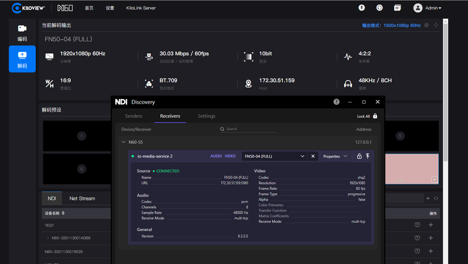The width and height of the screenshot is (468, 264).
Task: Open NDI Discovery help question icon
Action: [336, 102]
